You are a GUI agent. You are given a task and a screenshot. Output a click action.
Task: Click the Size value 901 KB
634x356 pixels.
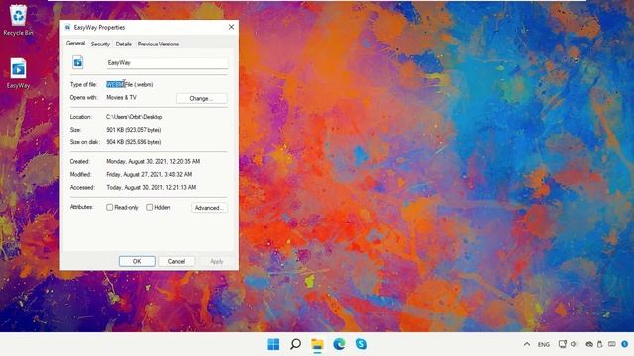click(x=134, y=130)
